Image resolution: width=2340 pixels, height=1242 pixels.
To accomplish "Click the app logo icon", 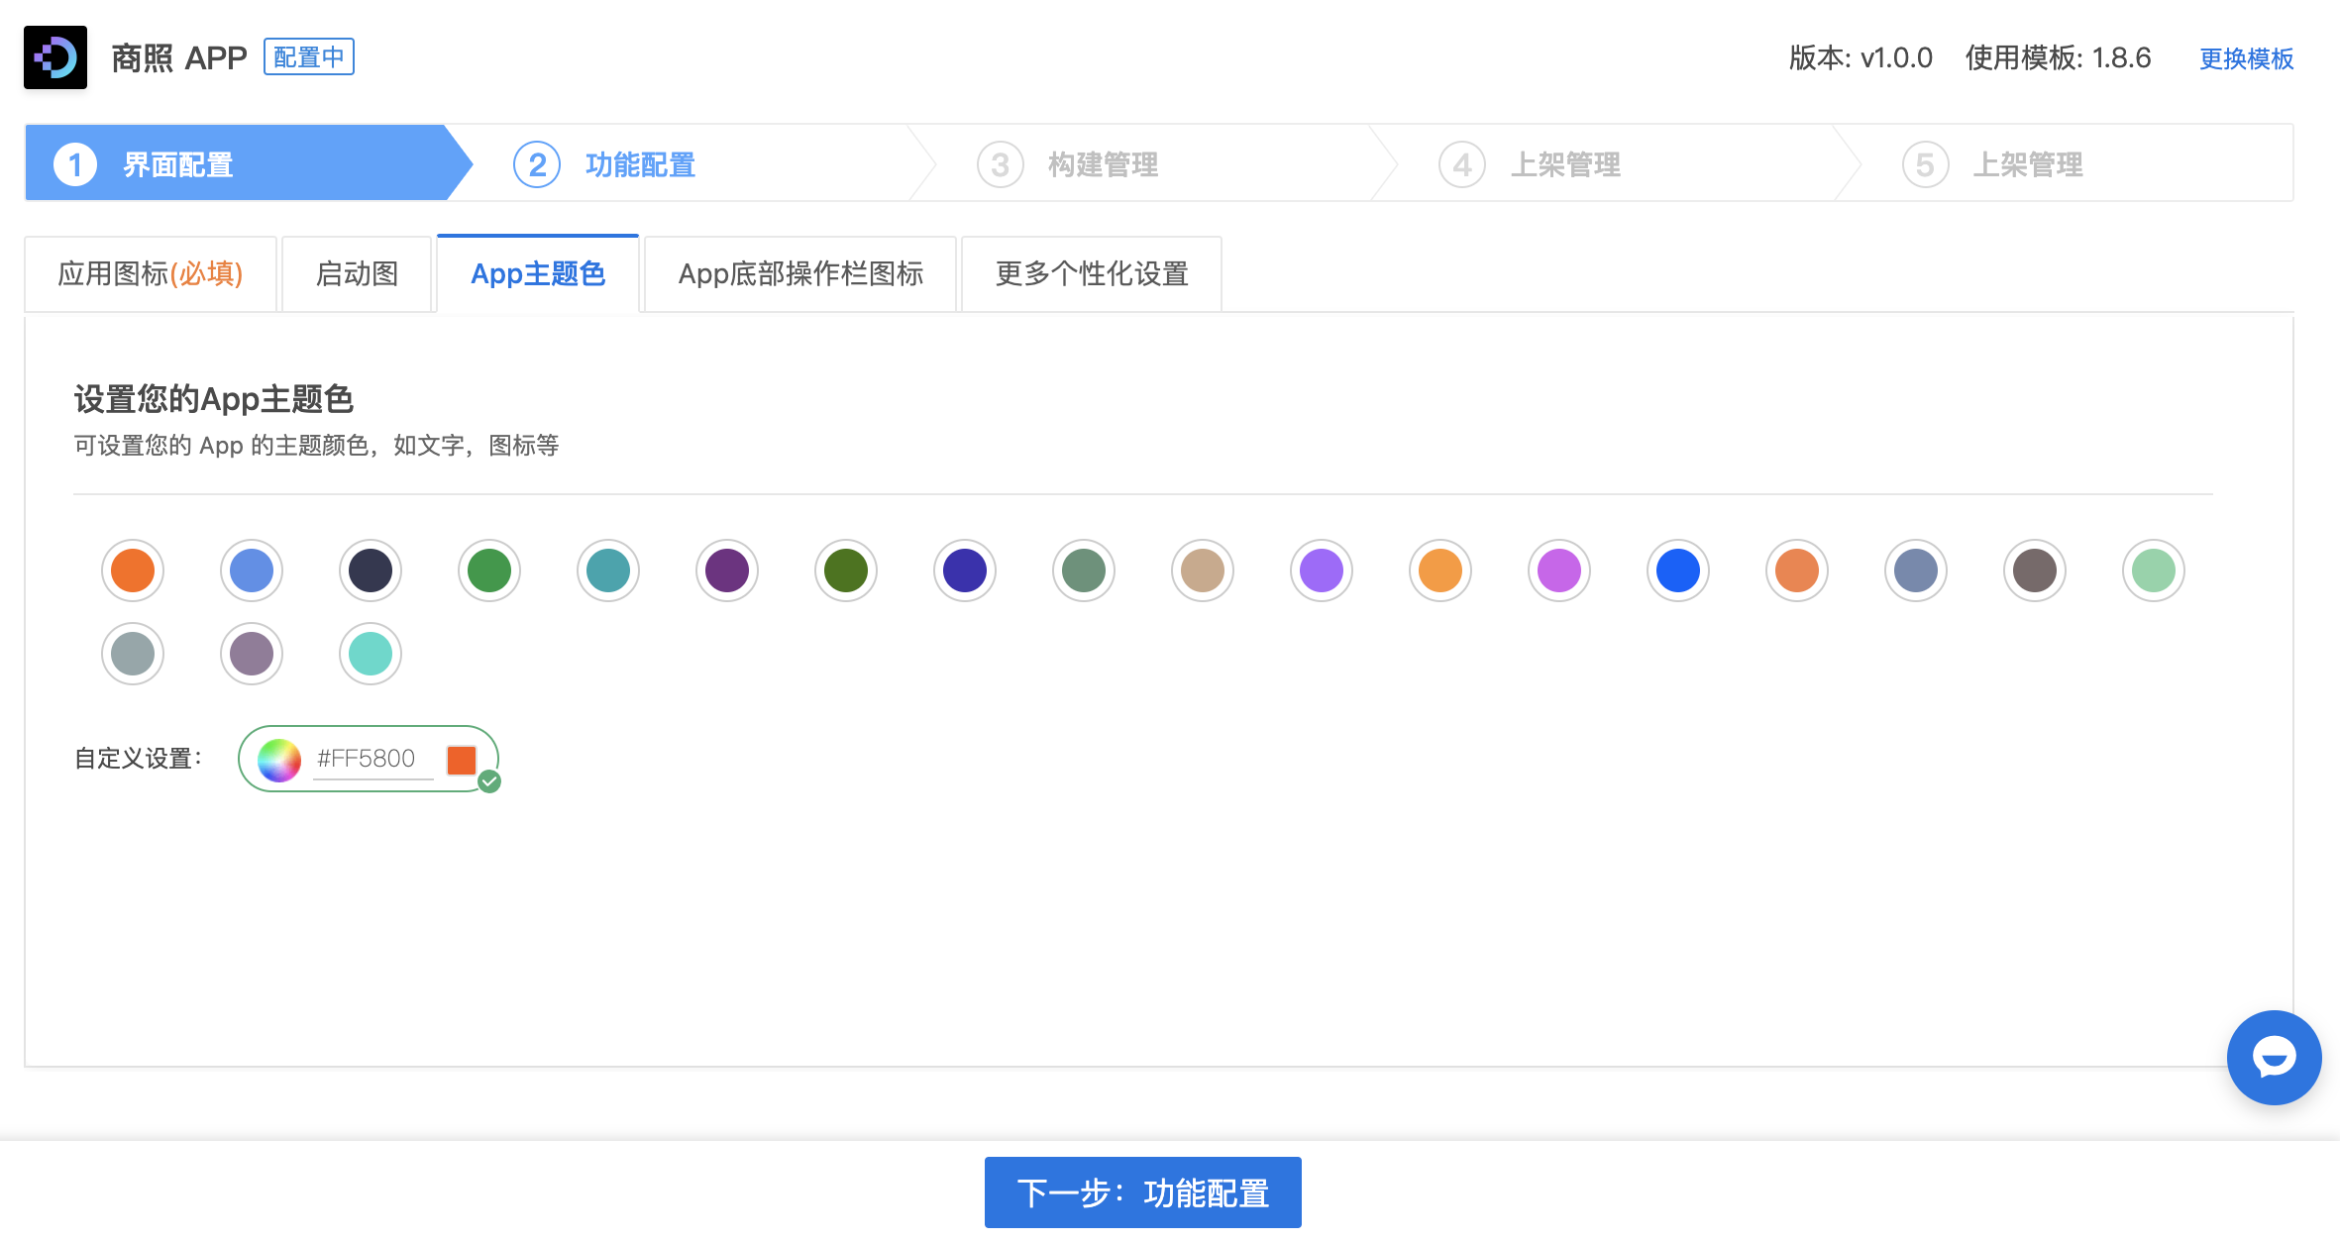I will pos(55,57).
